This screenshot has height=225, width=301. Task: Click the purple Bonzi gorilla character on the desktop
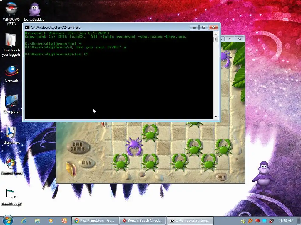point(263,177)
